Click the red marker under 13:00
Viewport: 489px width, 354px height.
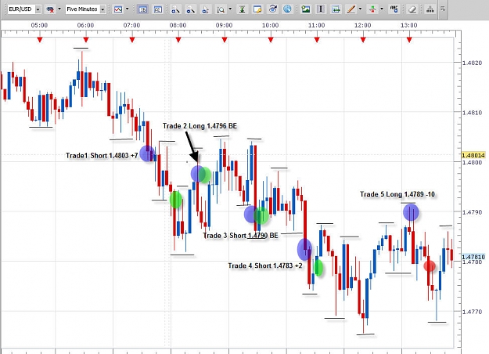point(409,40)
